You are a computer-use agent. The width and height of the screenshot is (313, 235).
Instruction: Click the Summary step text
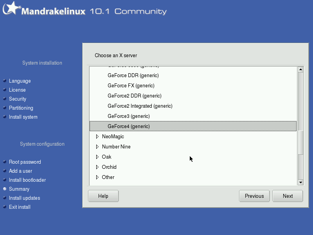coord(19,189)
